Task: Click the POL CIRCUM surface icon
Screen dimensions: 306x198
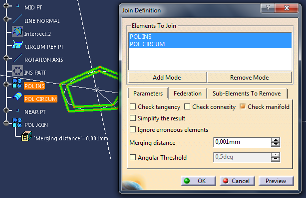Action: (17, 97)
